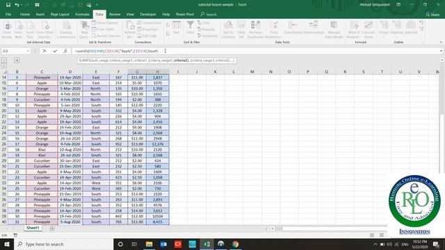The image size is (445, 250).
Task: Click the Edit Links button
Action: click(147, 35)
